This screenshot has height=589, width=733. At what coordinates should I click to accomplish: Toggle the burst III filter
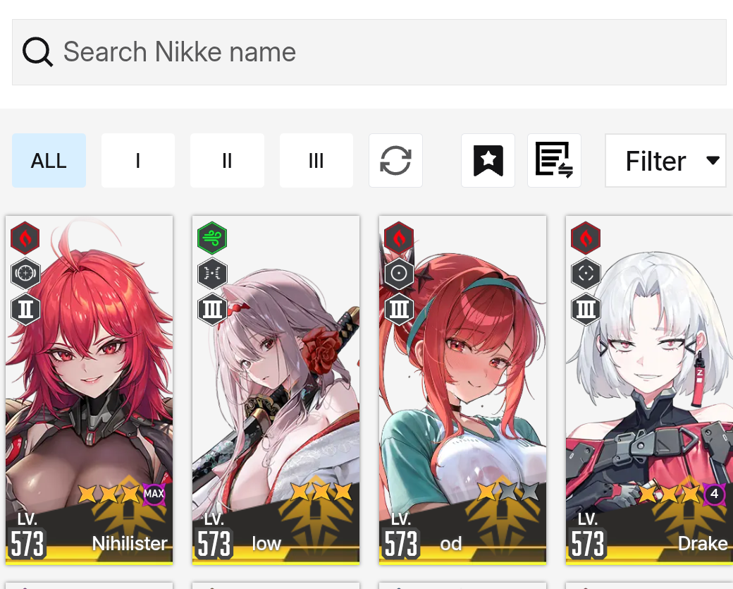pyautogui.click(x=316, y=160)
